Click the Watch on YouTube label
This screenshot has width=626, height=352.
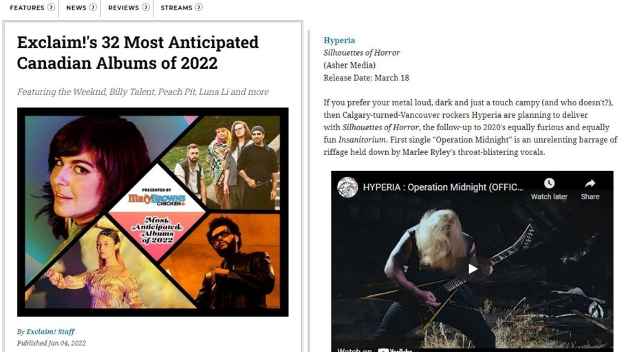(376, 350)
